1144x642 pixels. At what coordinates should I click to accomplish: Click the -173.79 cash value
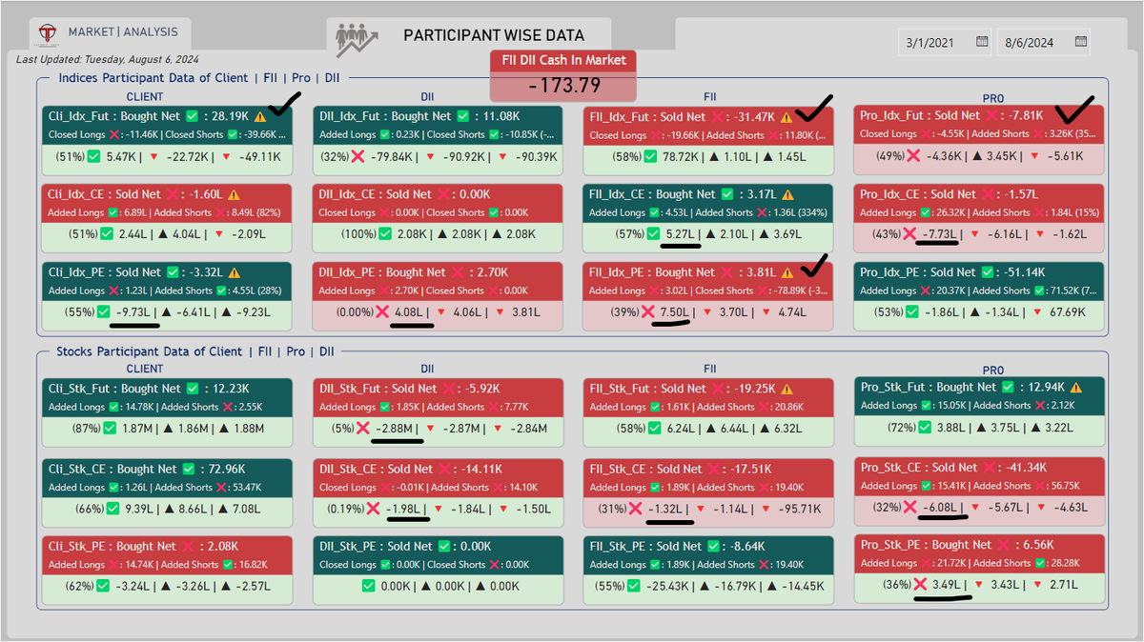click(563, 86)
